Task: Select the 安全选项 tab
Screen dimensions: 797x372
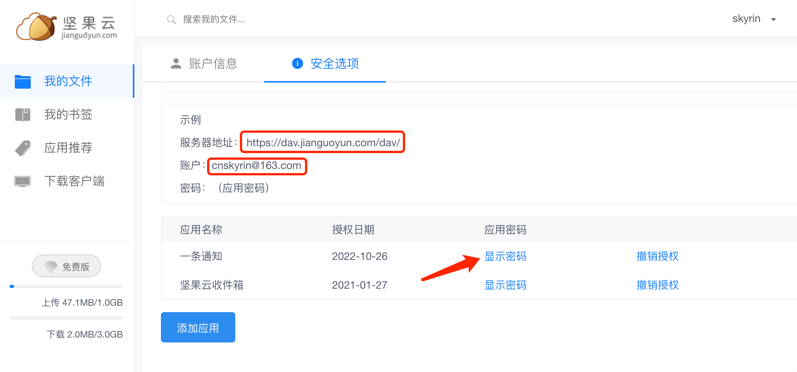Action: [x=334, y=64]
